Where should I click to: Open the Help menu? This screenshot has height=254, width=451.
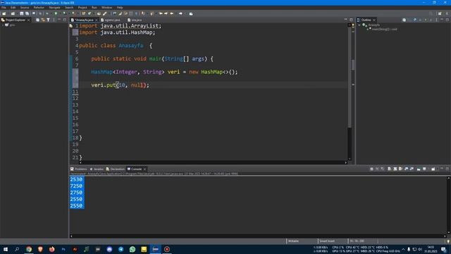tap(120, 8)
